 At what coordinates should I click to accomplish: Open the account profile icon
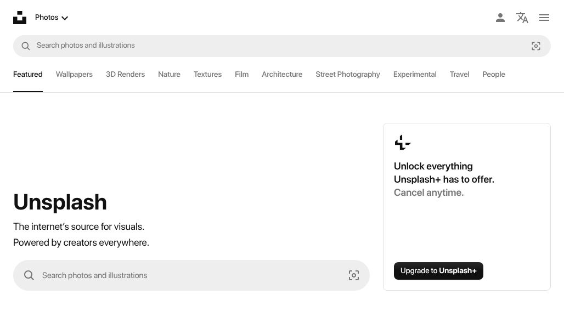[x=500, y=18]
